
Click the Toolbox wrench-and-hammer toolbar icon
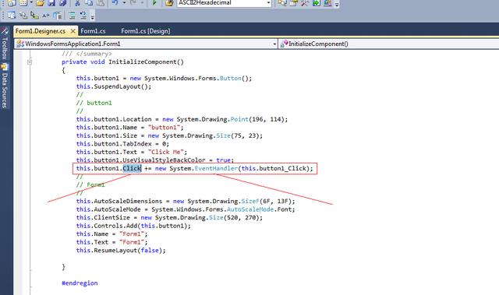tap(305, 3)
